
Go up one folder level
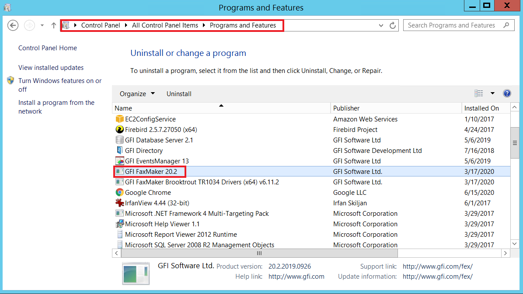[x=53, y=25]
